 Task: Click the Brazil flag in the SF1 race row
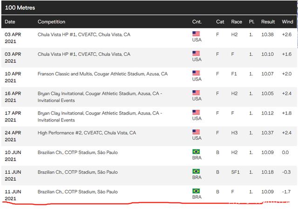pyautogui.click(x=196, y=171)
